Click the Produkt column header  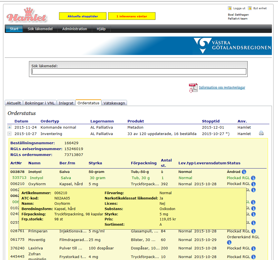(136, 121)
